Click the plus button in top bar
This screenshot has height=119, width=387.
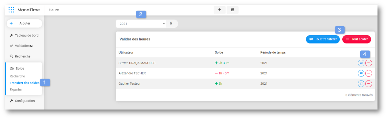click(x=220, y=10)
